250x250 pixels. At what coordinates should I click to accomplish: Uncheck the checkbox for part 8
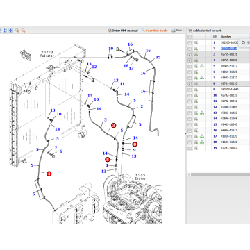pyautogui.click(x=190, y=83)
